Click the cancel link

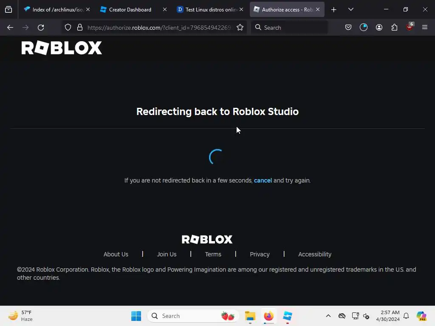pos(263,180)
